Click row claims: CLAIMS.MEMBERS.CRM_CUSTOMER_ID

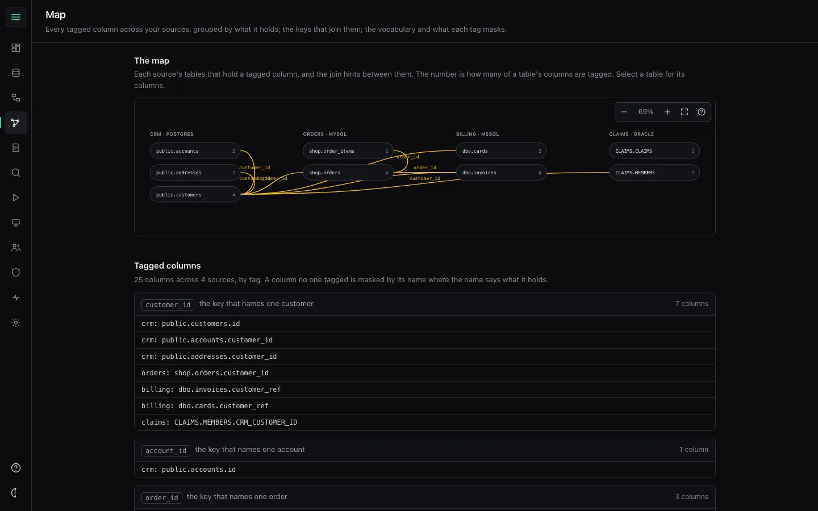point(425,422)
